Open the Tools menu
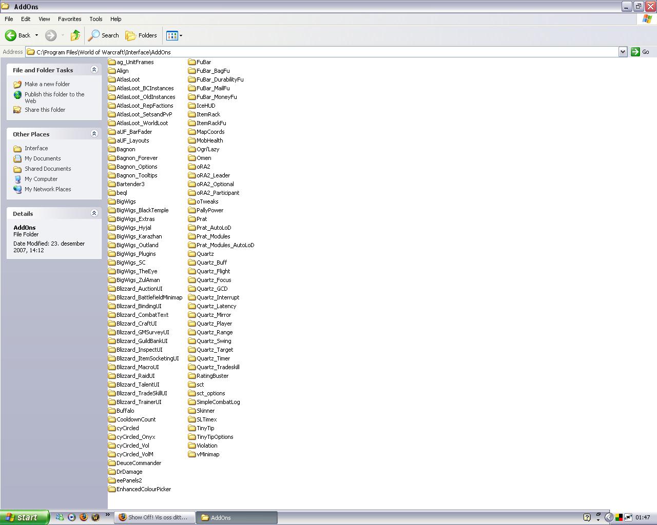 click(x=96, y=19)
